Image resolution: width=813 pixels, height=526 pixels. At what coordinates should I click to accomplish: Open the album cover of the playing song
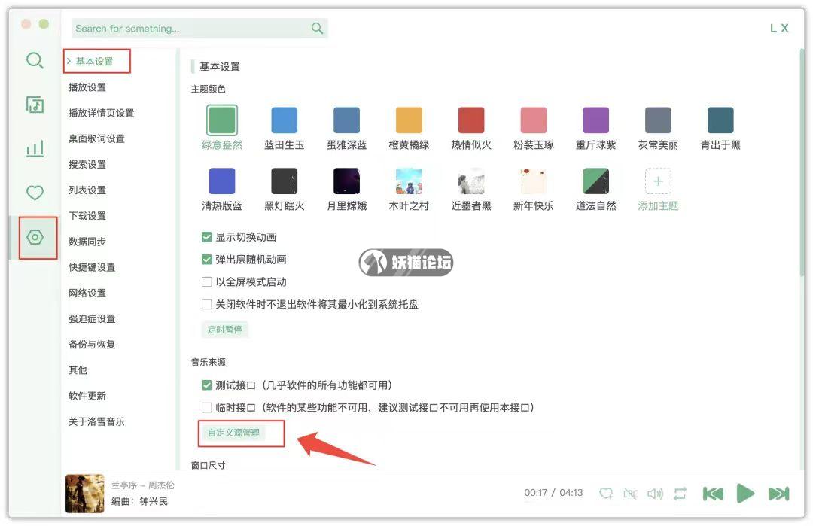point(85,494)
